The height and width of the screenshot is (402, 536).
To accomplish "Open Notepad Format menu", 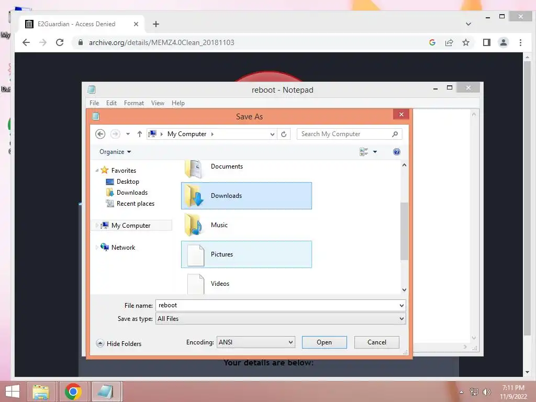I will coord(133,103).
